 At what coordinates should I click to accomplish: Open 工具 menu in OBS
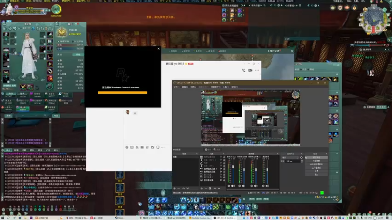[x=226, y=87]
